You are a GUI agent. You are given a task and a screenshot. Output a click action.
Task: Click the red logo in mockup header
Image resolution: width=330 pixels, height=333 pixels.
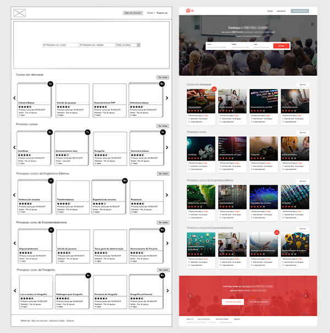[189, 10]
